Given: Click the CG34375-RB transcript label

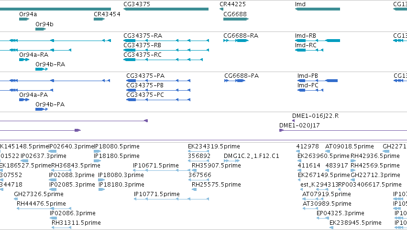Looking at the screenshot, I should pyautogui.click(x=142, y=45).
